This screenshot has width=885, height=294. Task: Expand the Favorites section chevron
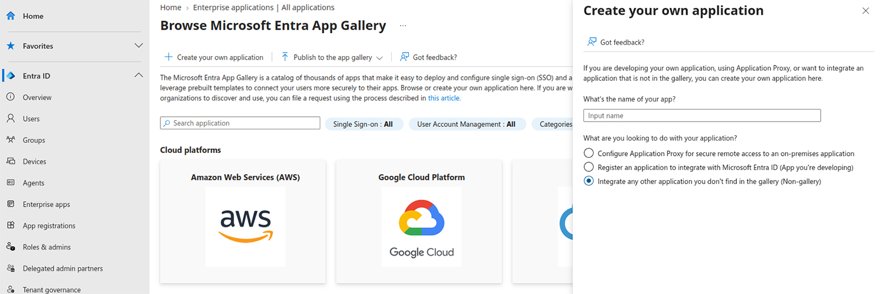139,45
